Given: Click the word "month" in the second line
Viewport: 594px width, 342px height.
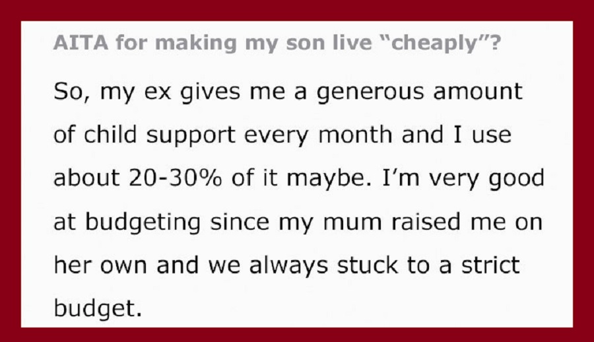Looking at the screenshot, I should (x=355, y=134).
